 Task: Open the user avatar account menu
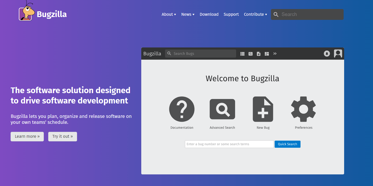tap(338, 53)
